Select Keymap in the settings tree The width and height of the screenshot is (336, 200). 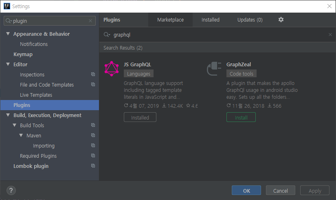coord(23,54)
